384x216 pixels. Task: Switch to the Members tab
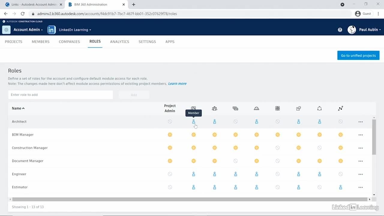[40, 42]
